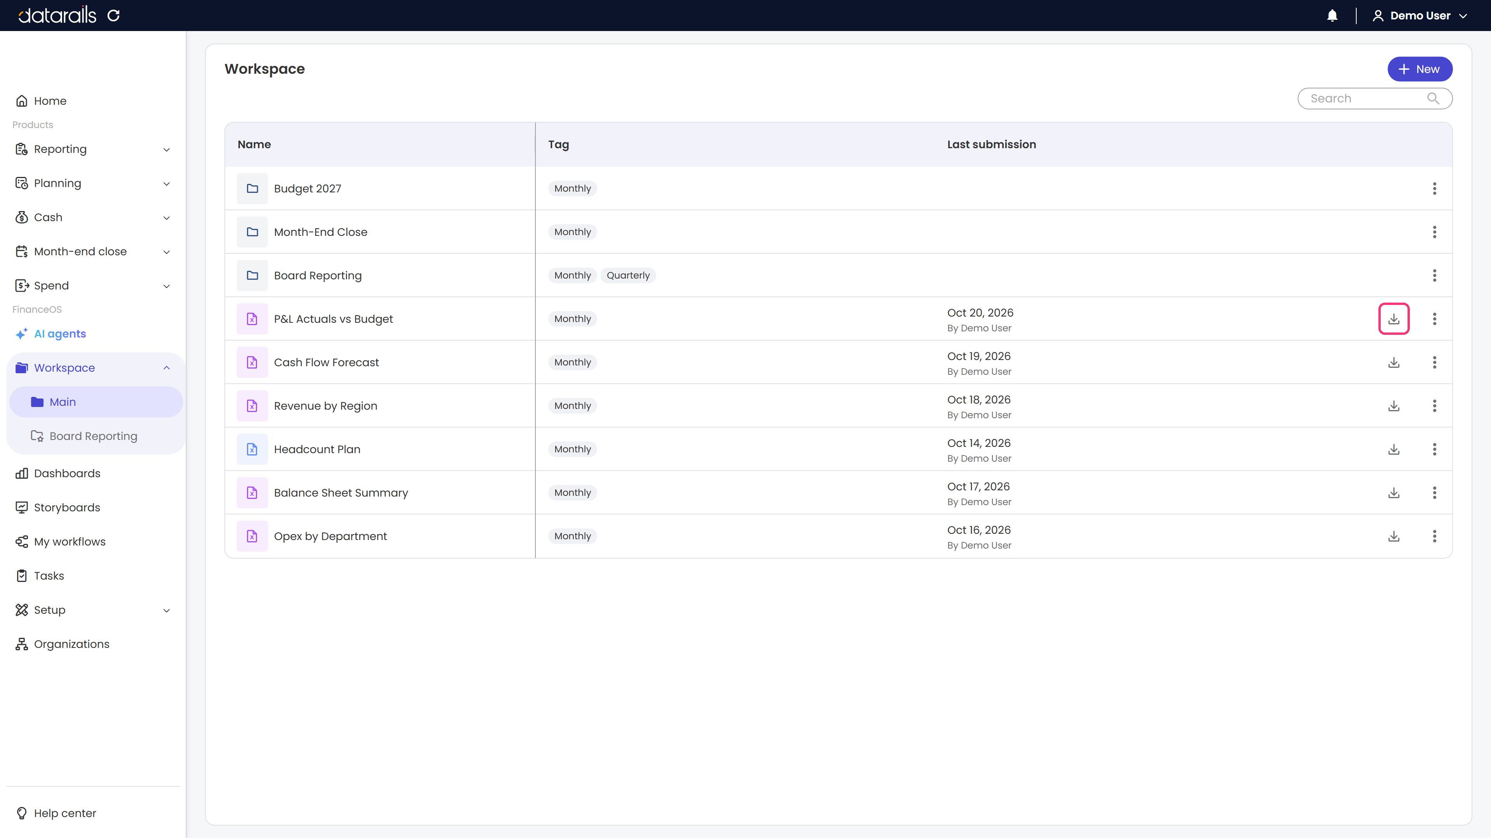
Task: Click the Budget 2027 folder icon
Action: [x=252, y=189]
